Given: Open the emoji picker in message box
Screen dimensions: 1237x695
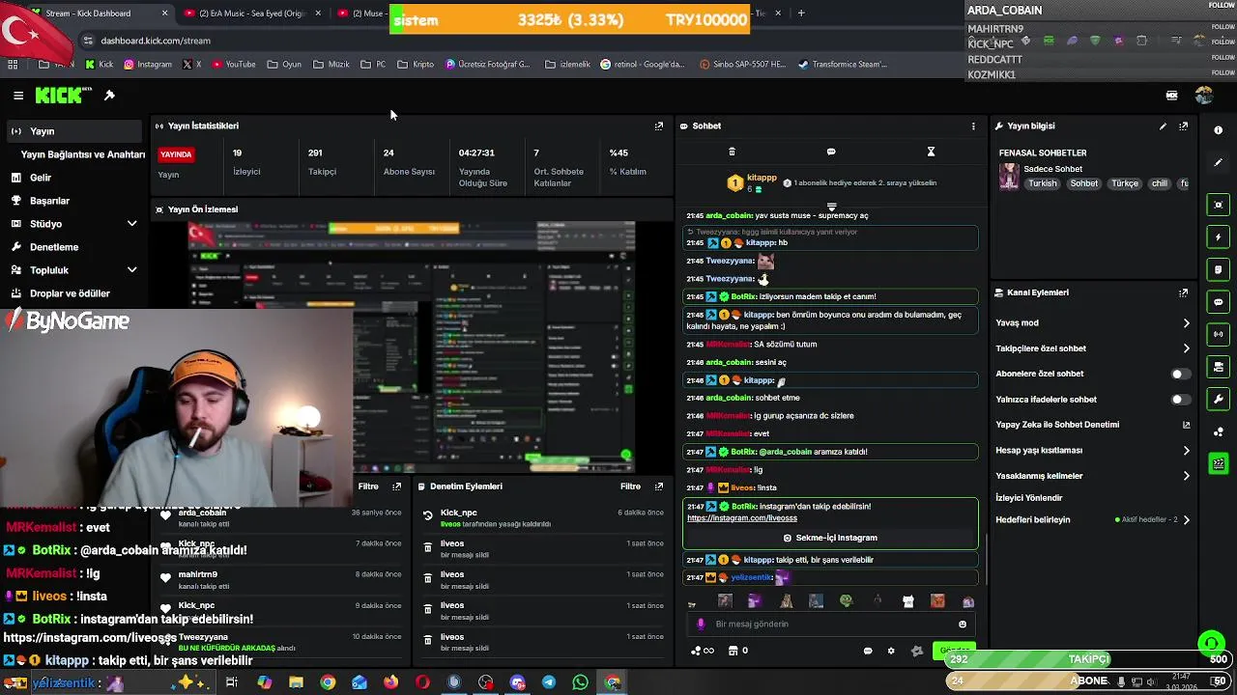Looking at the screenshot, I should pyautogui.click(x=963, y=624).
